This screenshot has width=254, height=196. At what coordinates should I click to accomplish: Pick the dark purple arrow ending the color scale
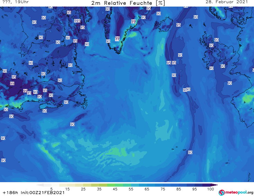[x=214, y=185]
